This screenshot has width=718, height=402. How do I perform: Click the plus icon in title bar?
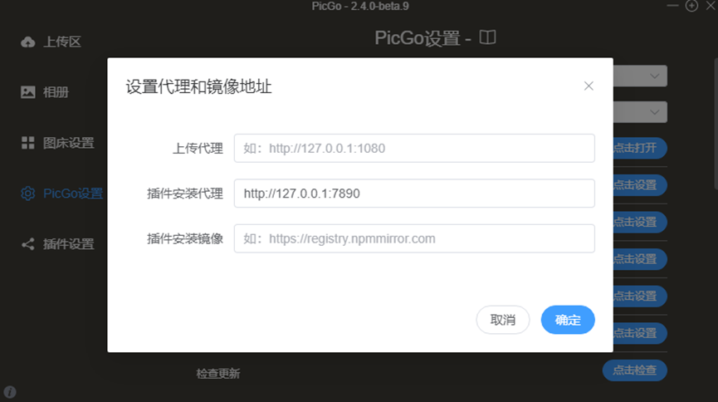[x=691, y=6]
